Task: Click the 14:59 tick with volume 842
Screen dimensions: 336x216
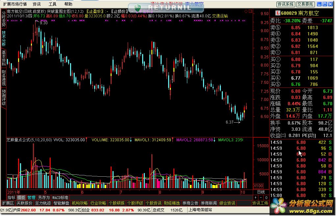Action: pos(301,160)
